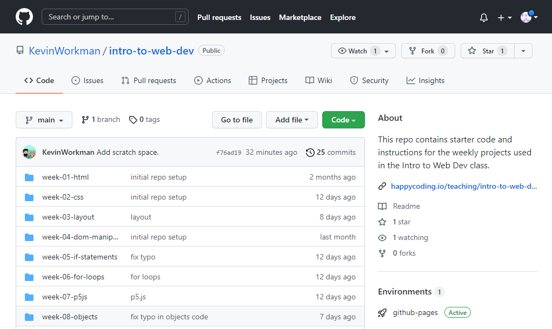The height and width of the screenshot is (329, 552).
Task: Open the Add scratch space commit message
Action: 128,153
